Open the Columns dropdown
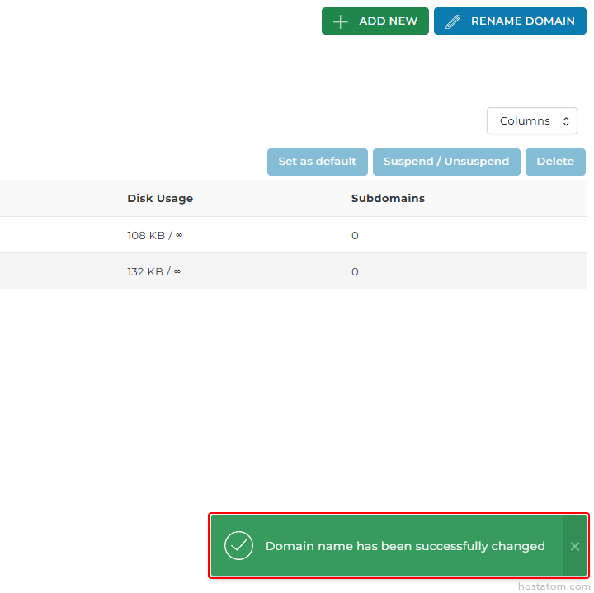594x593 pixels. coord(532,120)
